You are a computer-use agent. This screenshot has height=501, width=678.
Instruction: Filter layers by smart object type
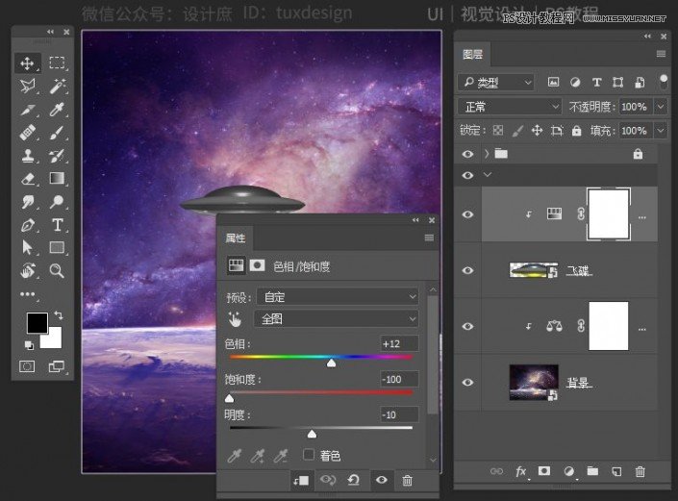(x=640, y=82)
